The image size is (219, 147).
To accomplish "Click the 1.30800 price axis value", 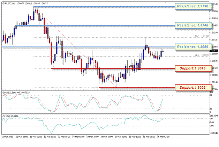I will [214, 54].
